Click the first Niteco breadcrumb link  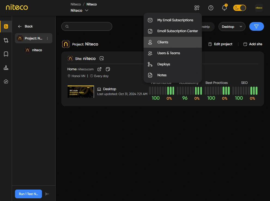pos(75,4)
